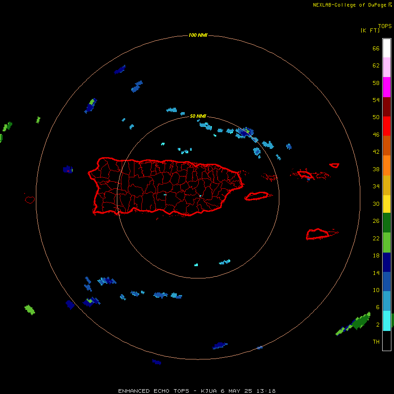Click the "50" legend value
The image size is (394, 394).
pos(376,117)
